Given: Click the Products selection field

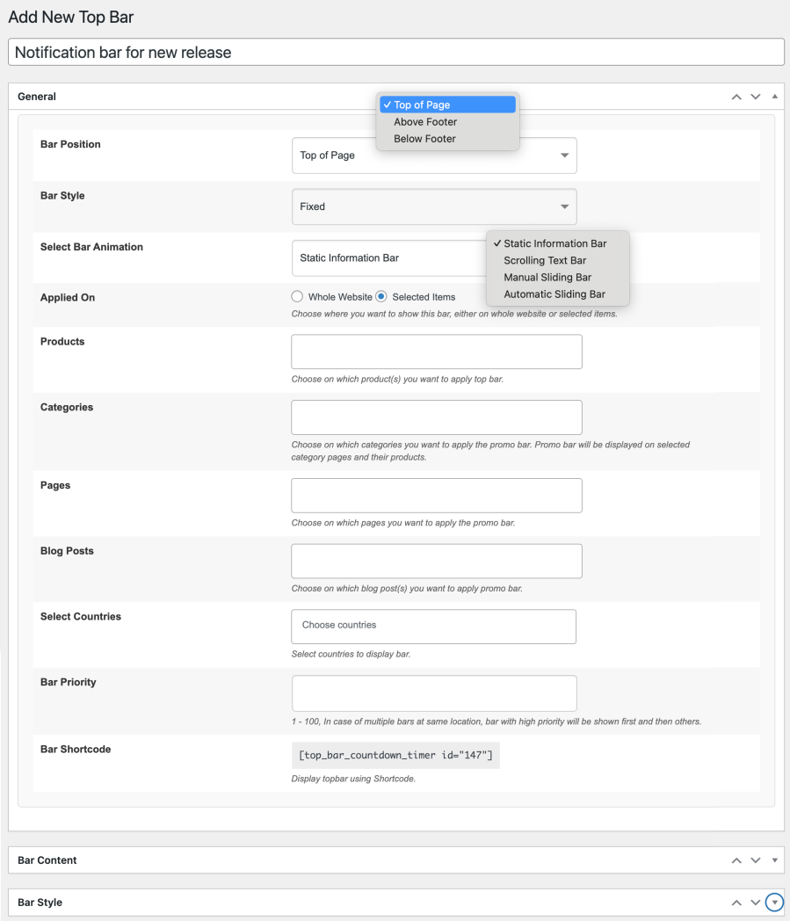Looking at the screenshot, I should coord(437,352).
